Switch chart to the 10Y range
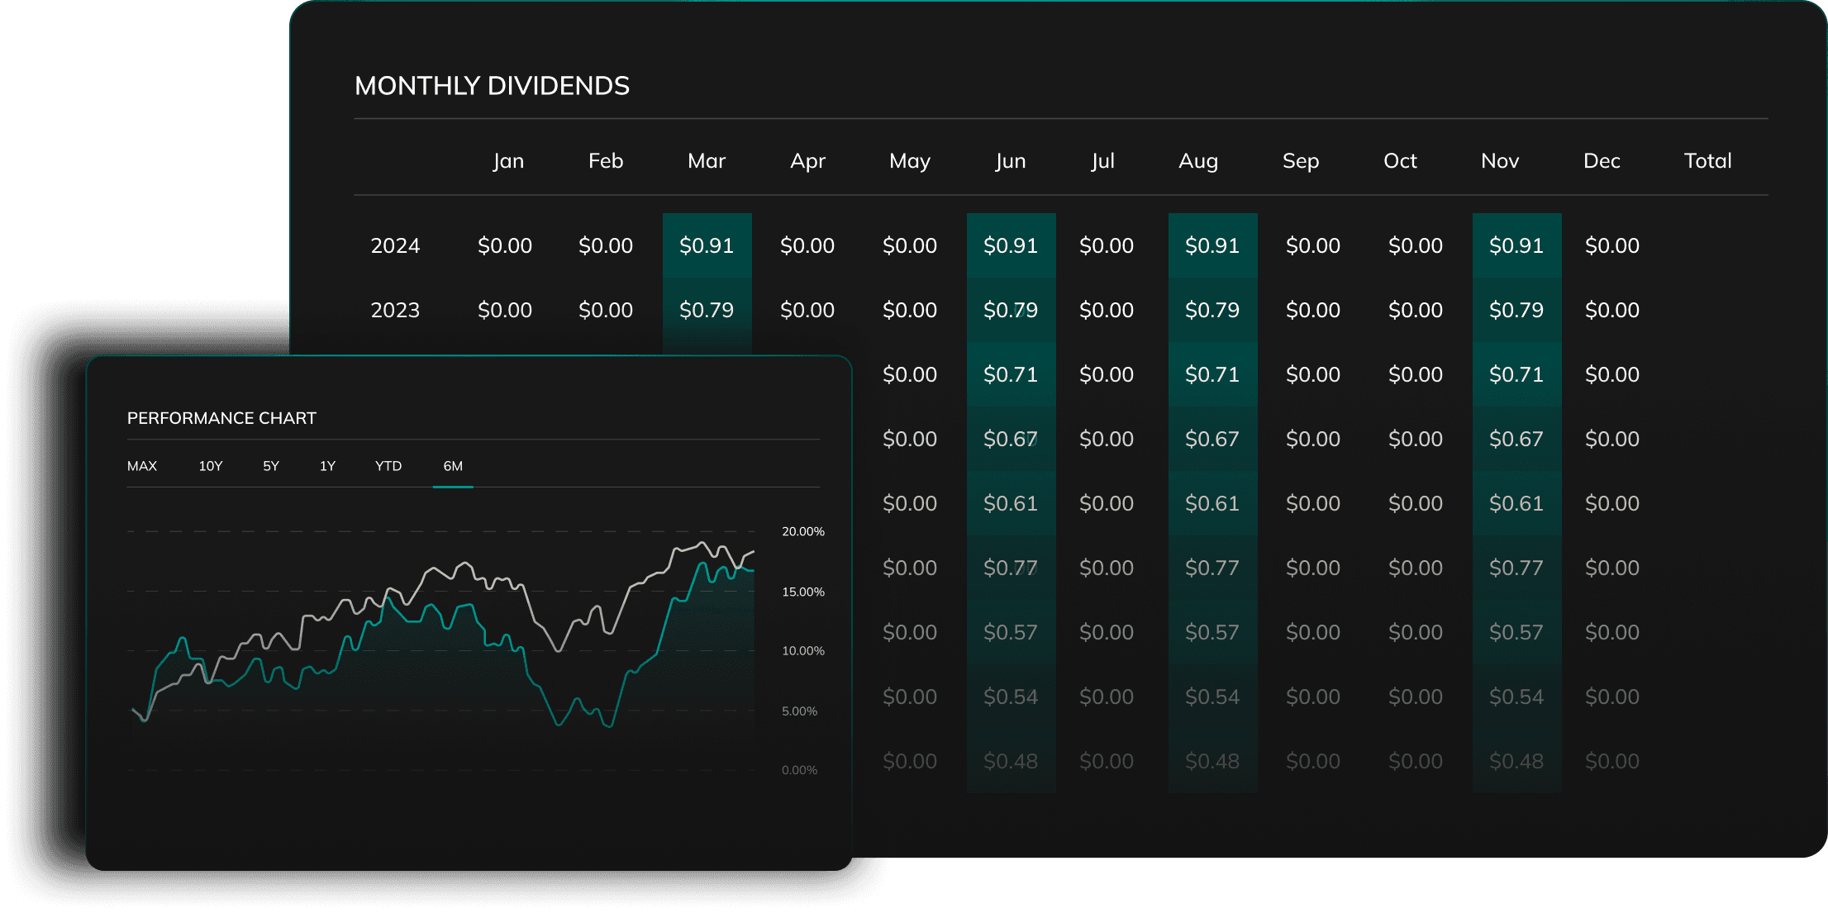Image resolution: width=1828 pixels, height=913 pixels. click(x=211, y=466)
